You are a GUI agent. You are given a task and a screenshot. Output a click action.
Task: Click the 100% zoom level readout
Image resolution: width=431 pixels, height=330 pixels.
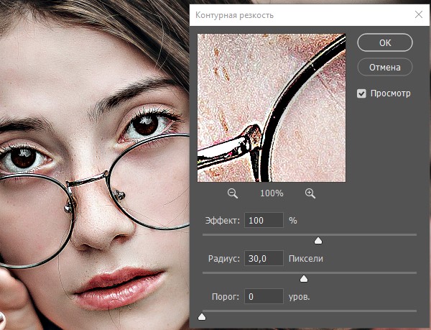272,193
